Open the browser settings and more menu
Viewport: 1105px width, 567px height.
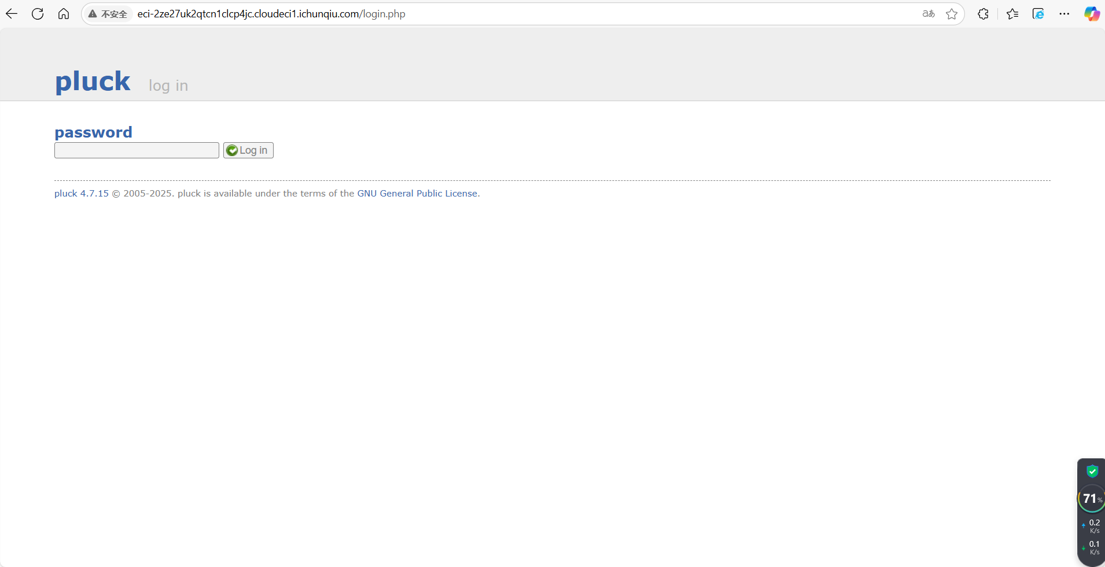pos(1065,14)
